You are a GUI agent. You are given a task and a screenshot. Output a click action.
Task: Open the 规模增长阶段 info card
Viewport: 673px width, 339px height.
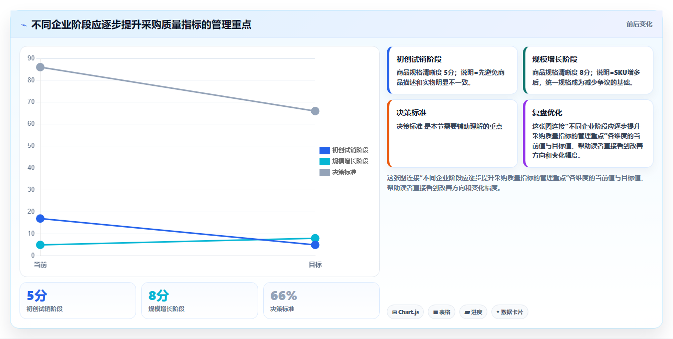click(x=588, y=70)
